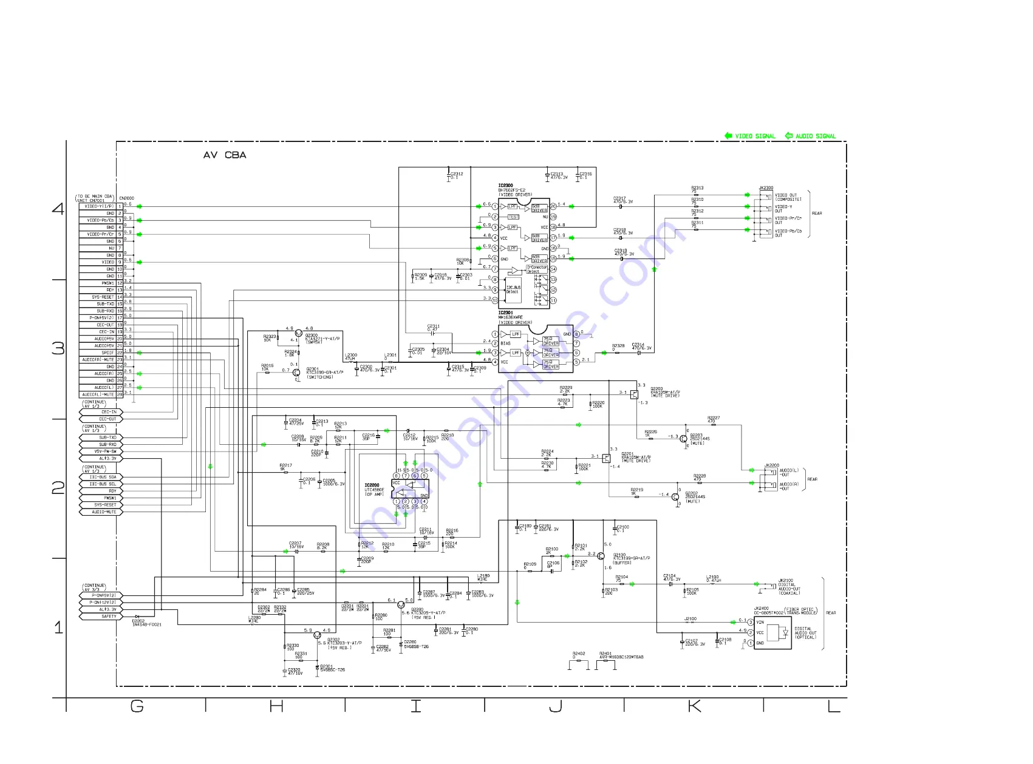Click the Q2202 mute transistor symbol
The image size is (1033, 764).
675,496
